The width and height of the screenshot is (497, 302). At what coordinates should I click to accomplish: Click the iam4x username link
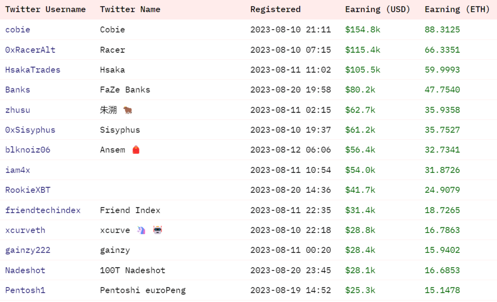coord(18,170)
